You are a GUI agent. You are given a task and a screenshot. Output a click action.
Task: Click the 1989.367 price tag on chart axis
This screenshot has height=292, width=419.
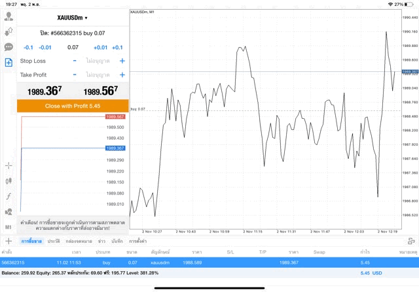410,71
